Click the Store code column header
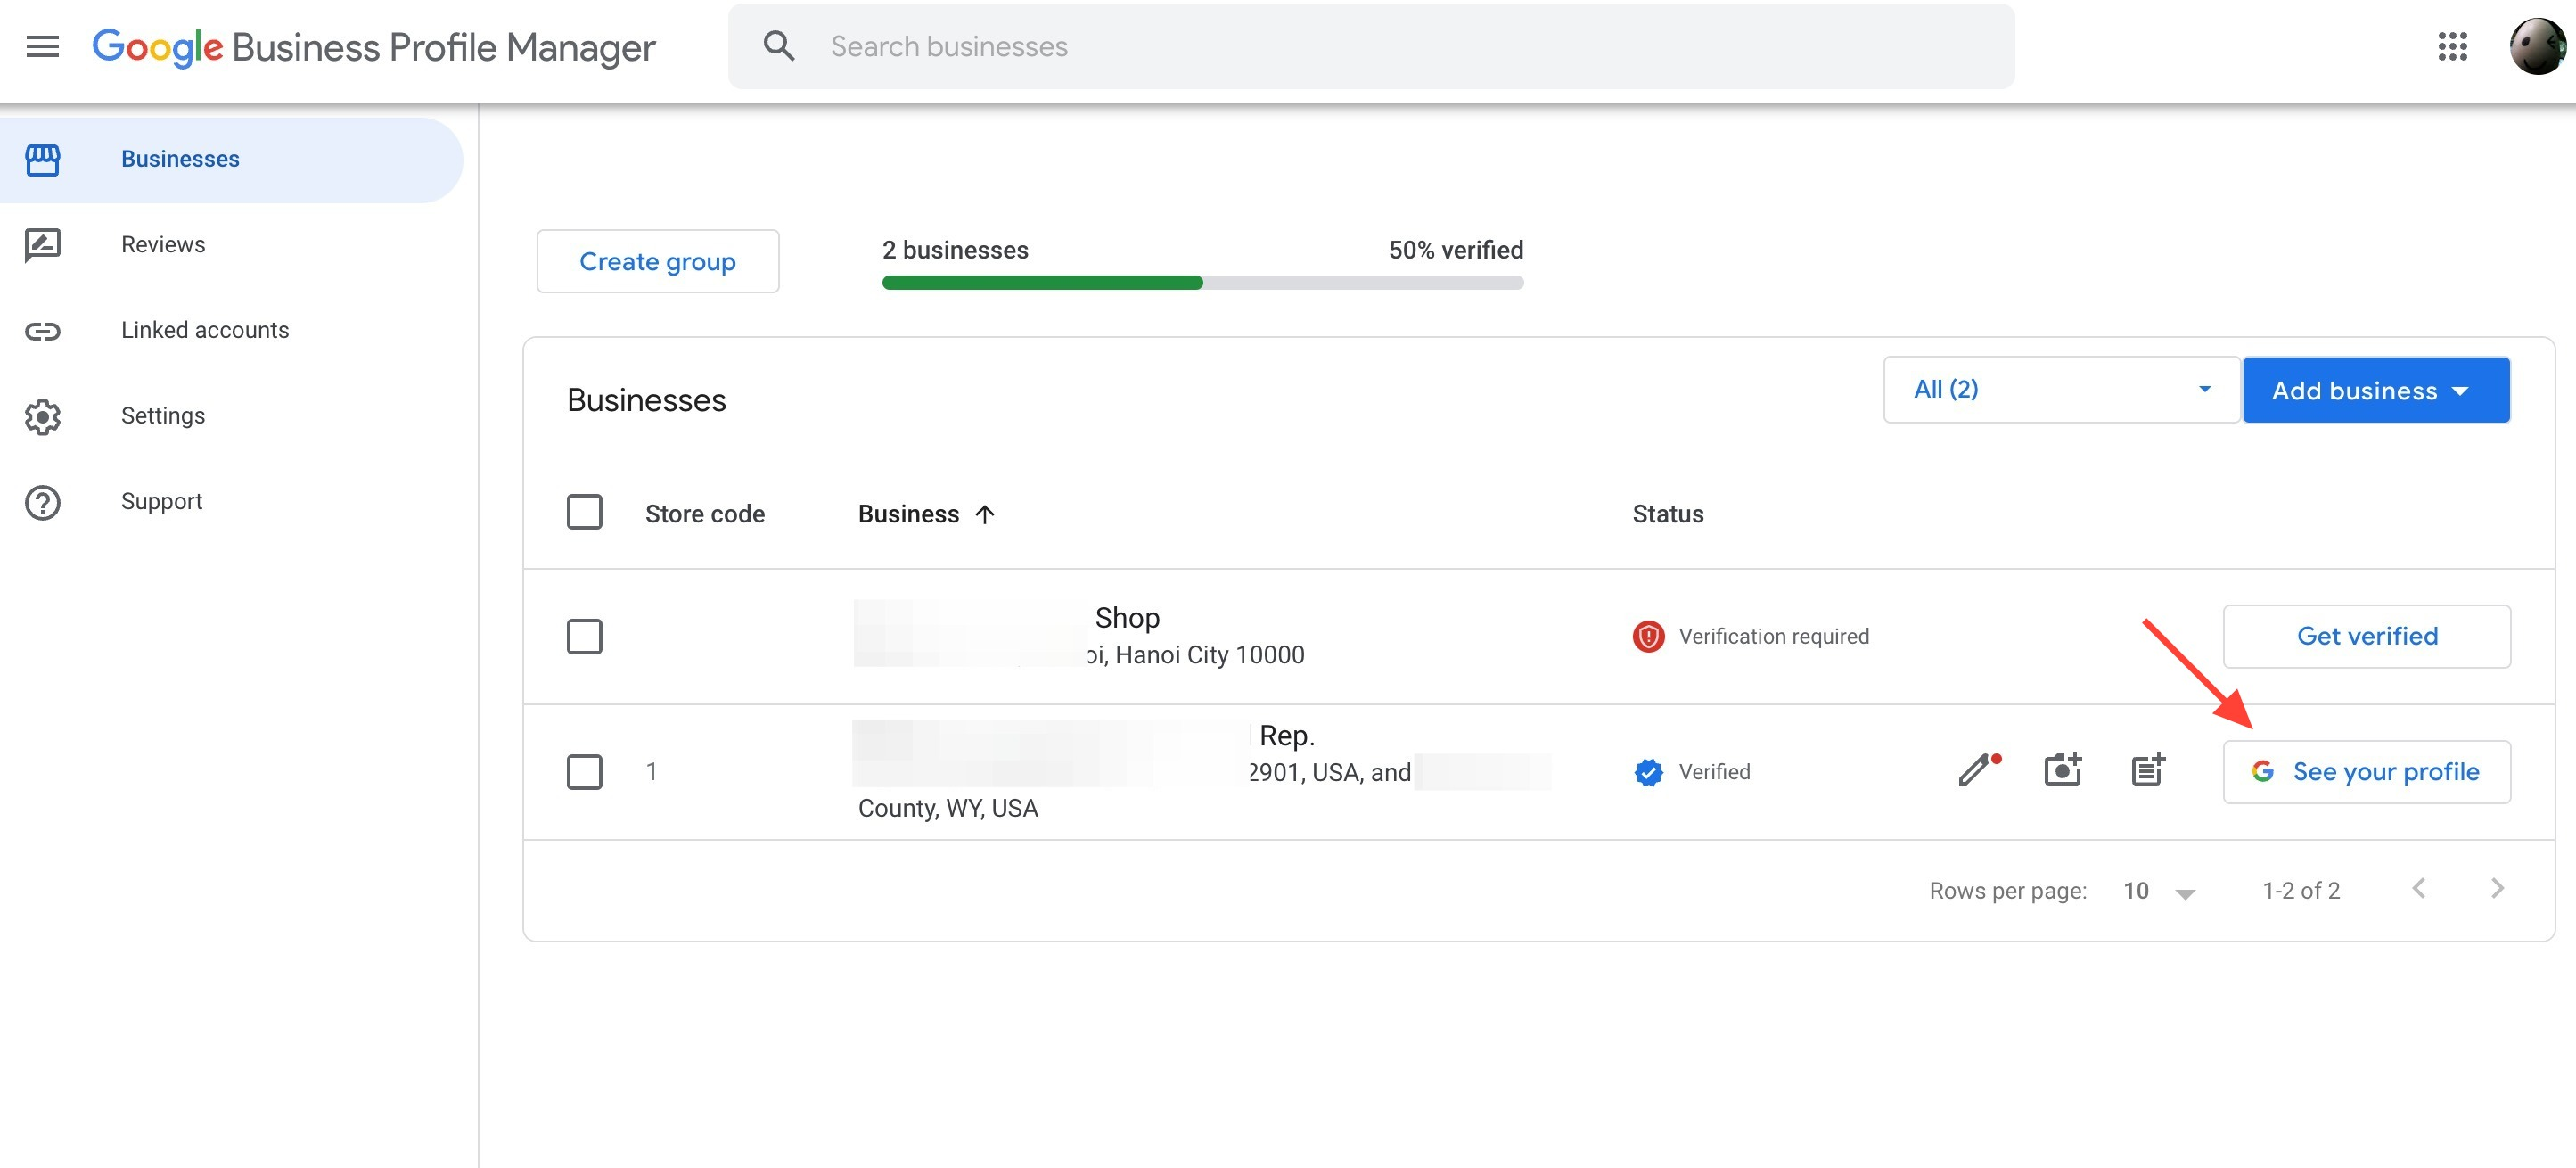This screenshot has height=1168, width=2576. 704,514
